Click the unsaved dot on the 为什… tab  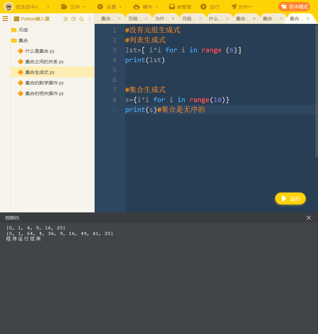[173, 19]
